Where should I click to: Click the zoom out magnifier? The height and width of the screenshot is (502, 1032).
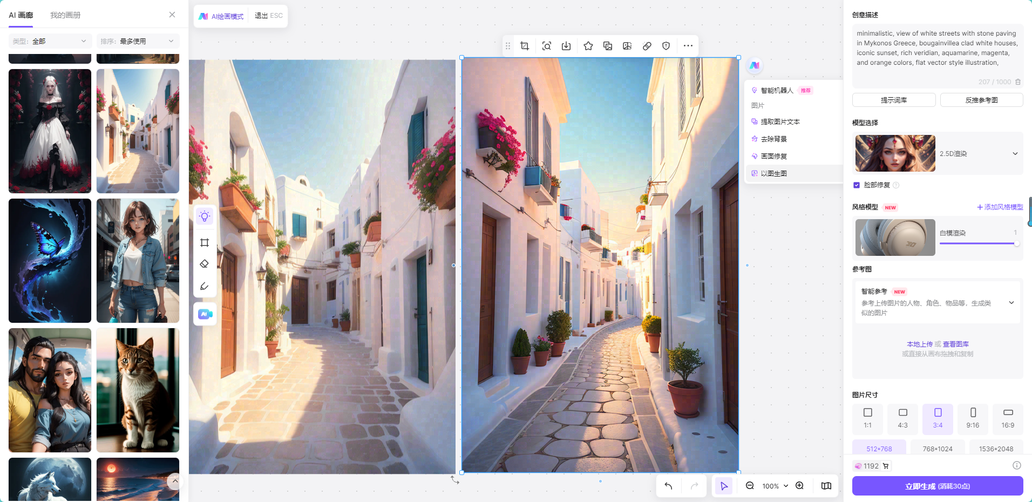click(750, 486)
